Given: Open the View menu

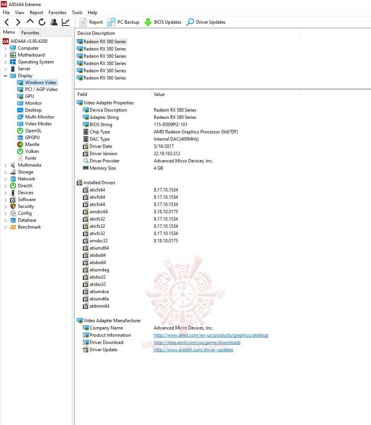Looking at the screenshot, I should click(19, 13).
